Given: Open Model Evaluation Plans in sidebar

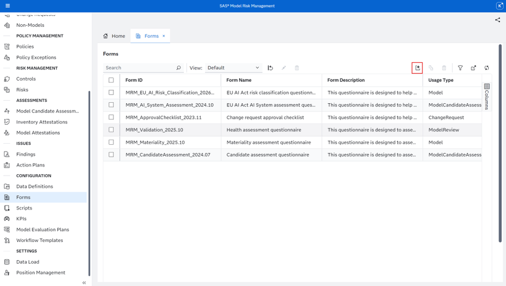Looking at the screenshot, I should point(44,230).
